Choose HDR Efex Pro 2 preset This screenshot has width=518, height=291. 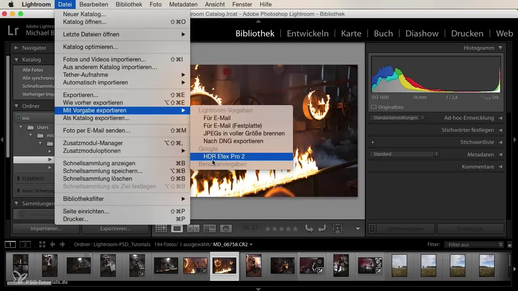pyautogui.click(x=241, y=156)
